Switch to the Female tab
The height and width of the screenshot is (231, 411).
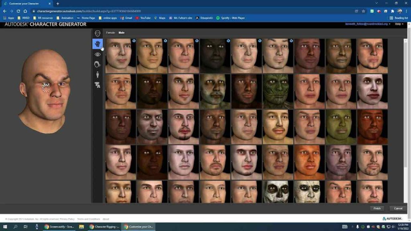click(111, 32)
